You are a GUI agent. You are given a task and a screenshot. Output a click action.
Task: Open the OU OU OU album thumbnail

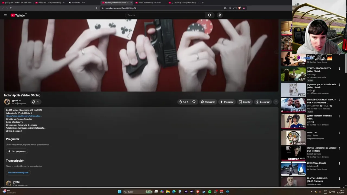(x=293, y=138)
